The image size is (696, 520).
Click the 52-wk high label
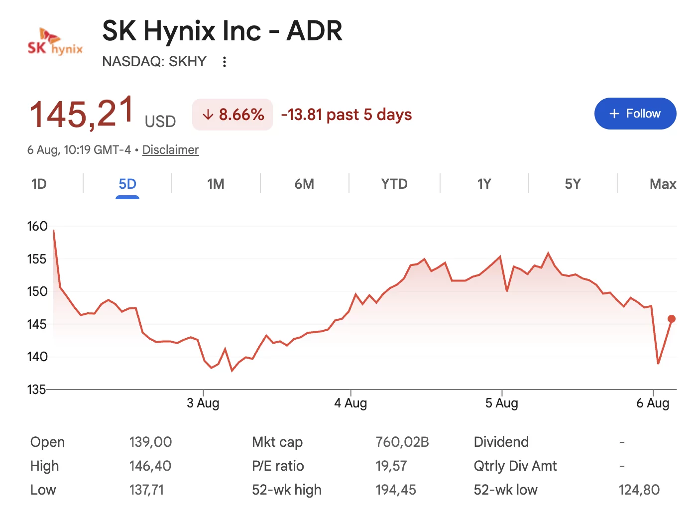pyautogui.click(x=287, y=490)
